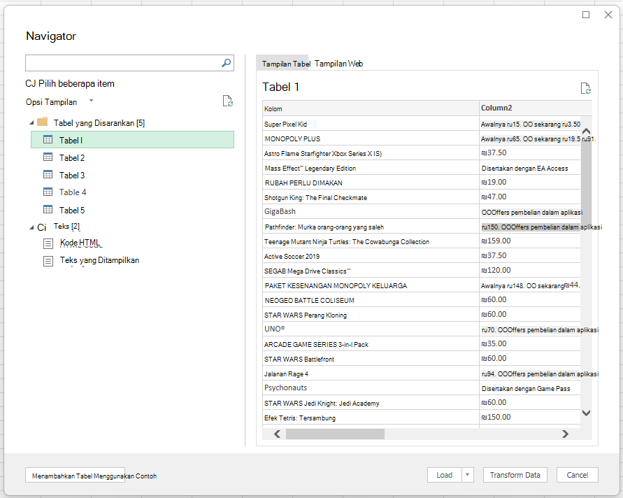
Task: Click the MONOPOLY PLUS cell
Action: (371, 138)
